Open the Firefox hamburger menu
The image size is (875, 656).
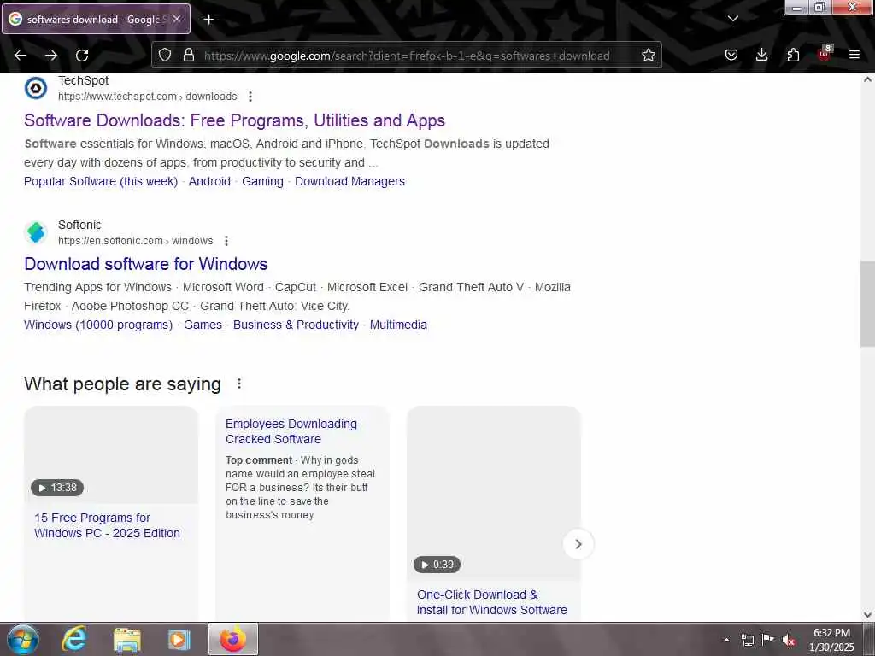(x=854, y=55)
